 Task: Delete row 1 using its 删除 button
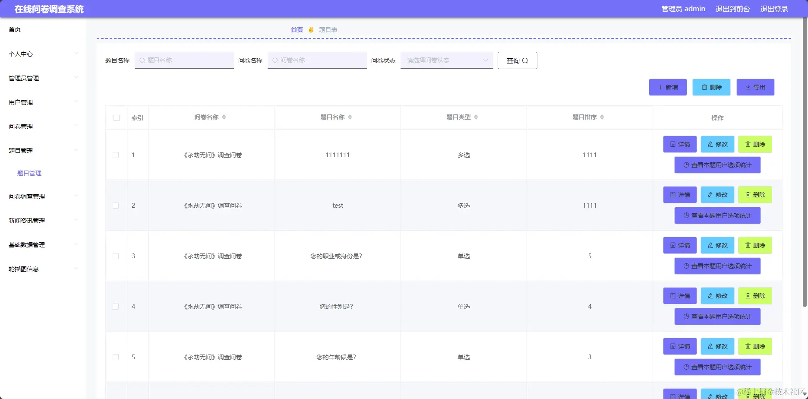pos(755,144)
